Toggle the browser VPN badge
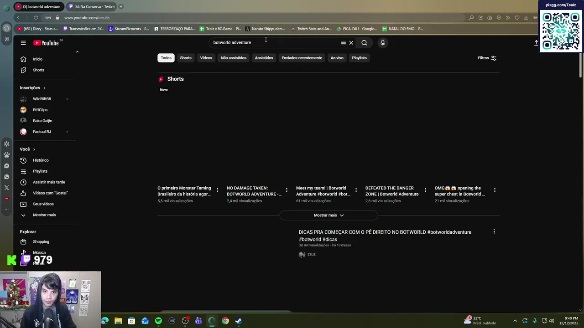 (x=48, y=18)
